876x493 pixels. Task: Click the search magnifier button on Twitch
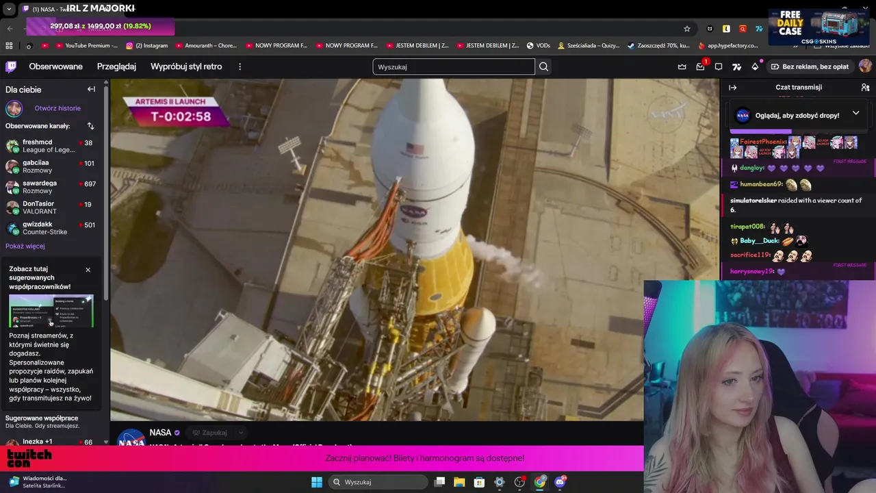pos(543,66)
